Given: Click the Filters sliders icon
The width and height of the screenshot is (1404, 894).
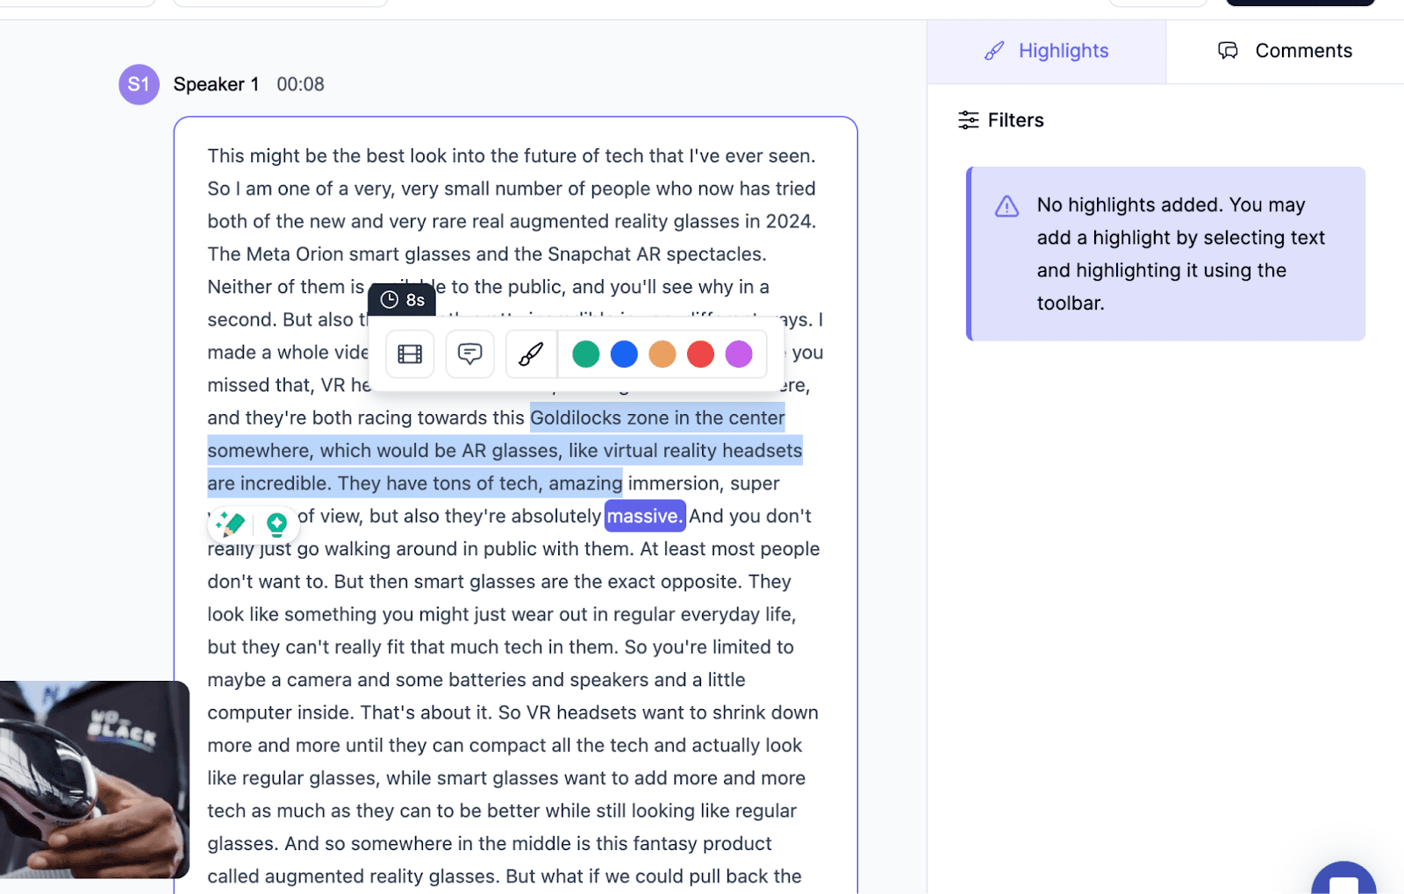Looking at the screenshot, I should (x=969, y=120).
